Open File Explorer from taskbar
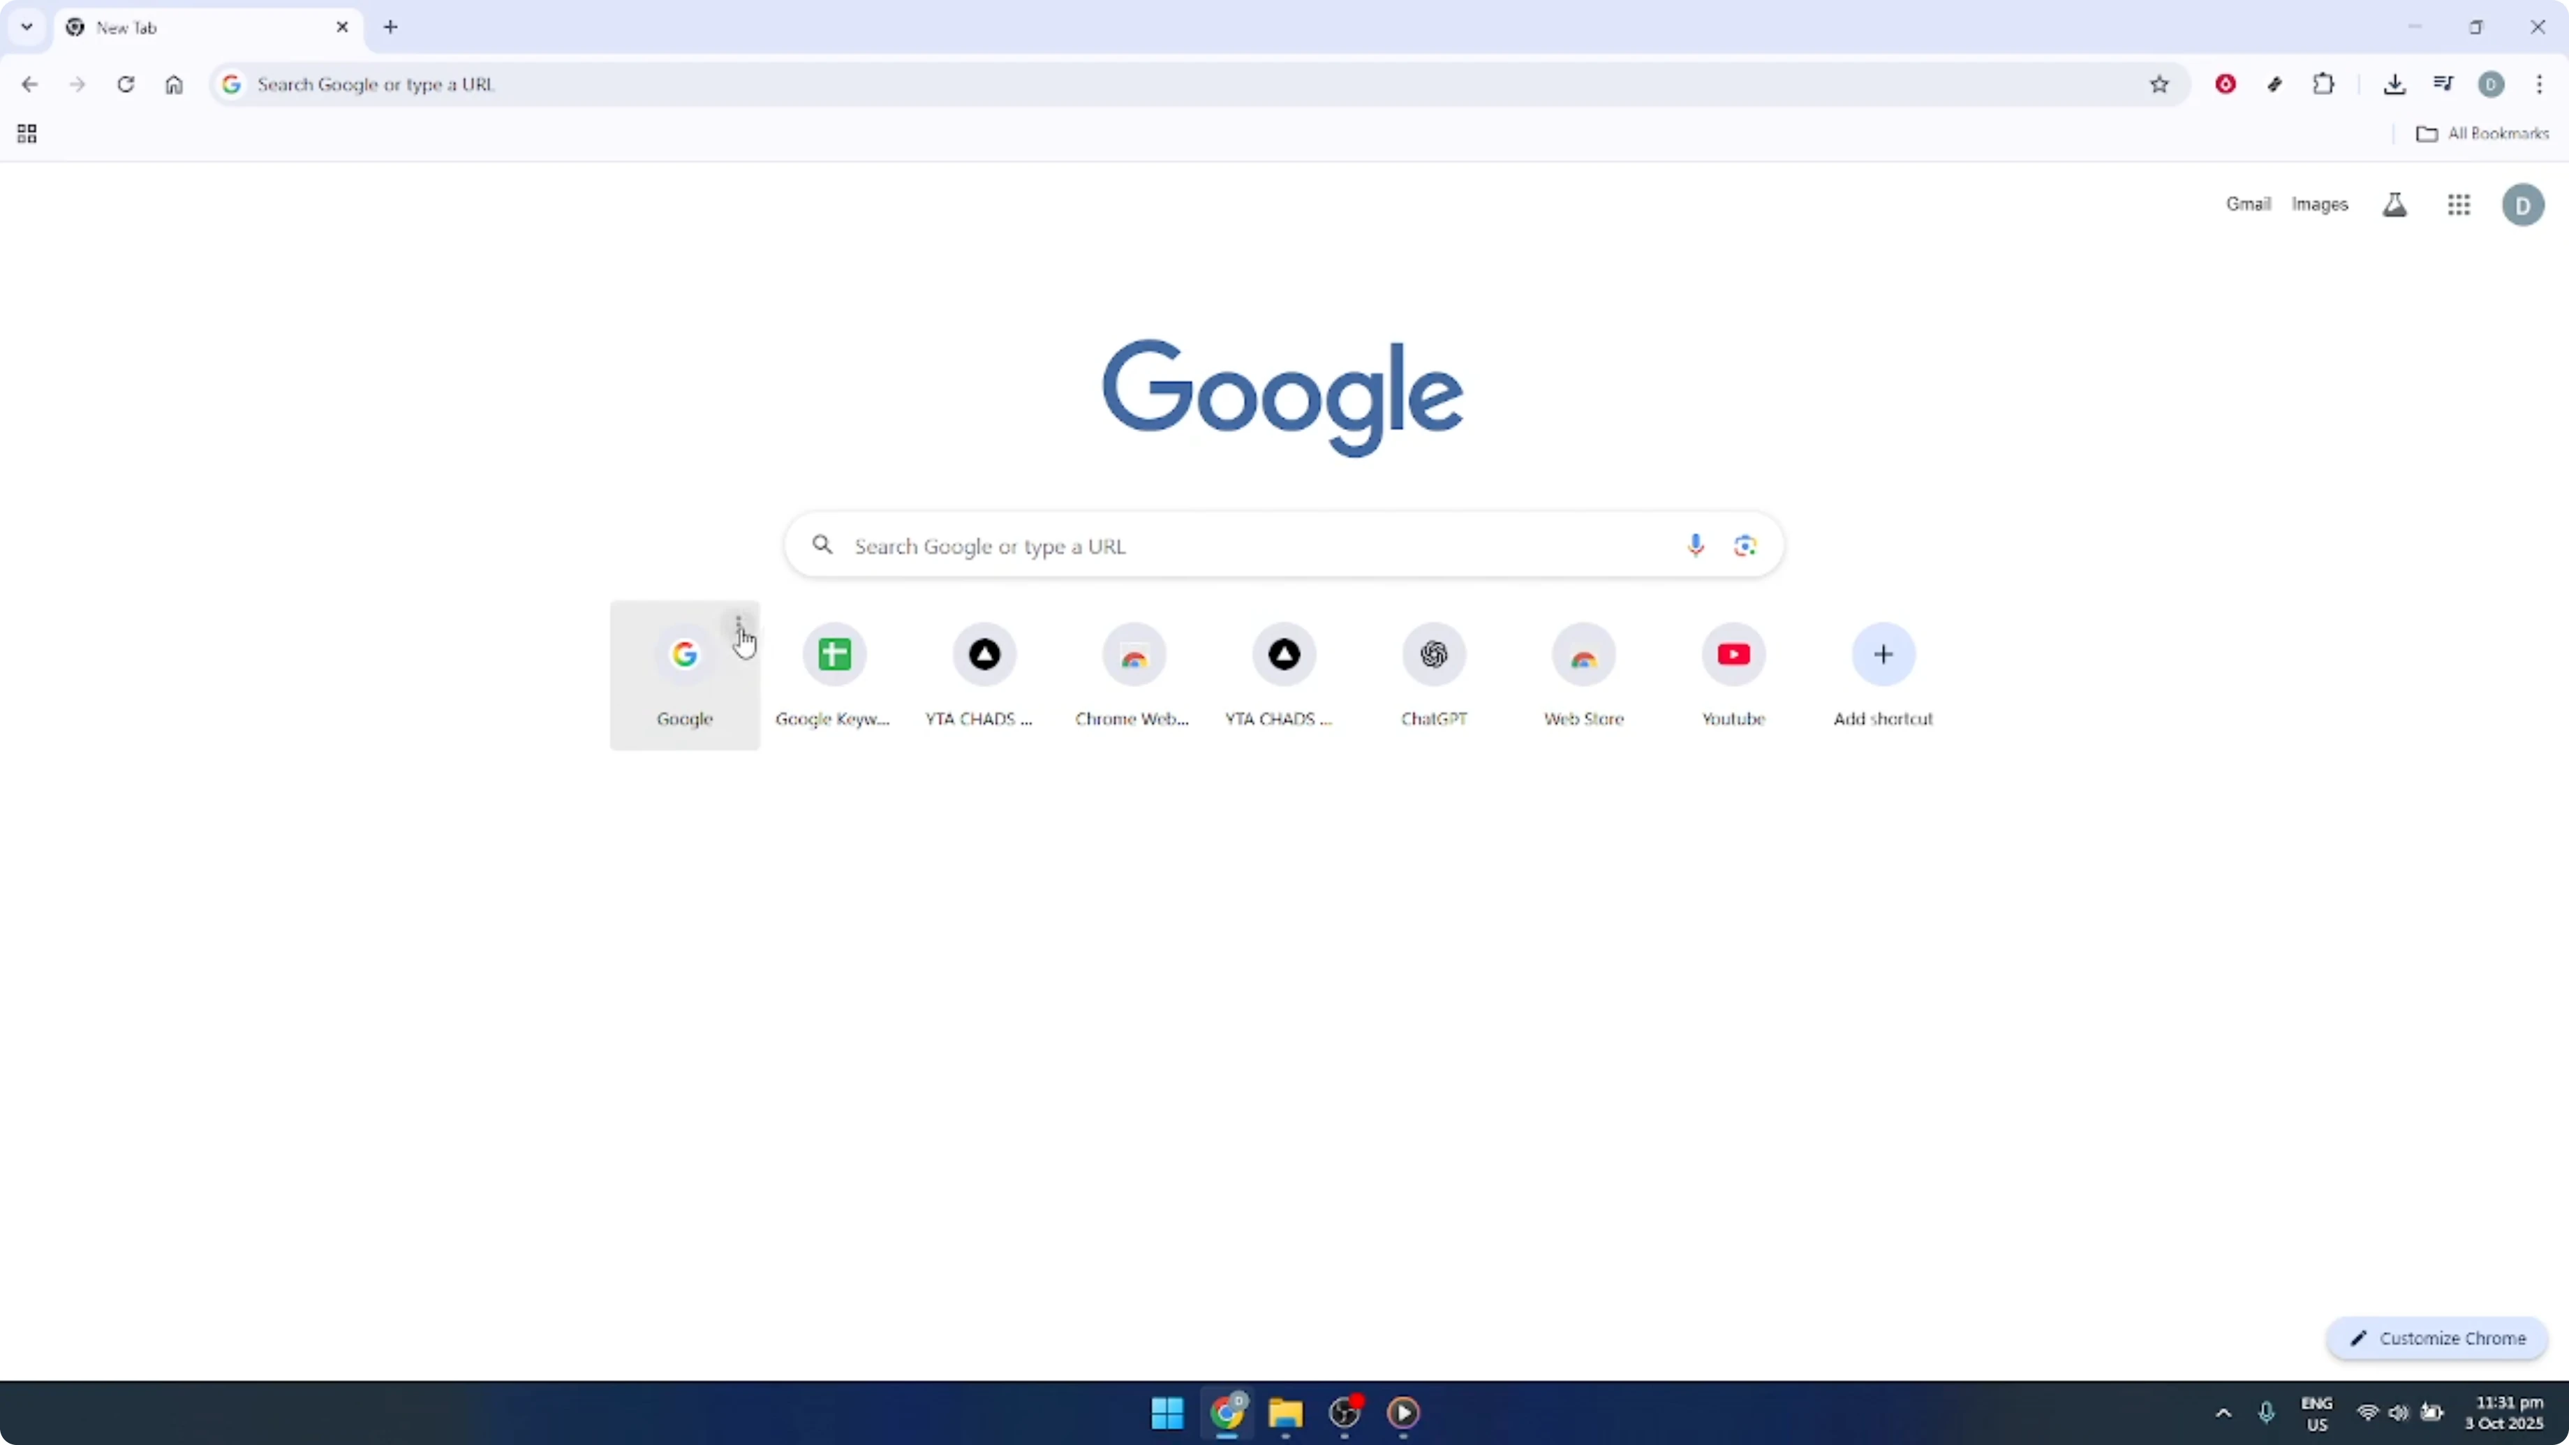This screenshot has height=1445, width=2569. [x=1285, y=1412]
